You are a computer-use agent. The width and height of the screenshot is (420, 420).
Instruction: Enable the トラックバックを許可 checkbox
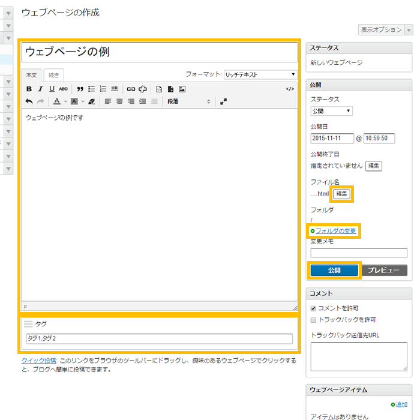click(x=314, y=320)
